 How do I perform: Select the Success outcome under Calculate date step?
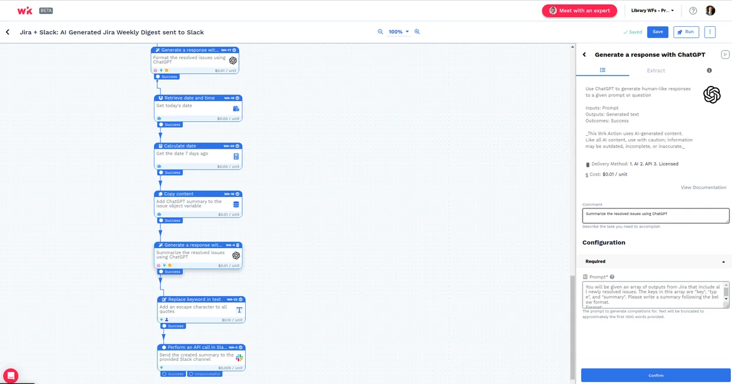169,172
